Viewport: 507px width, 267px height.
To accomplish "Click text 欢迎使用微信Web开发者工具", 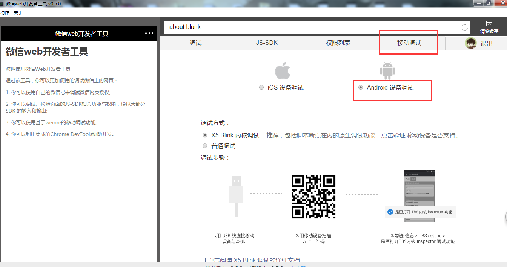I will tap(38, 69).
